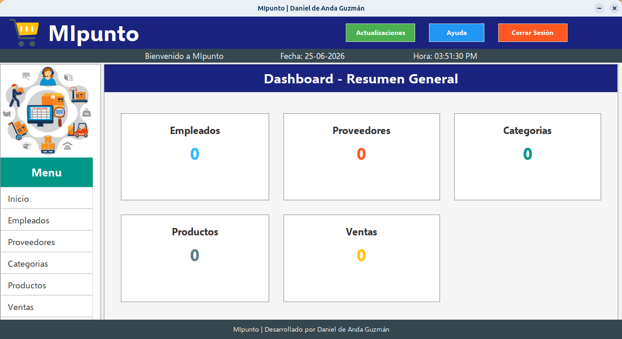Click the blue Empleados count value

tap(195, 154)
